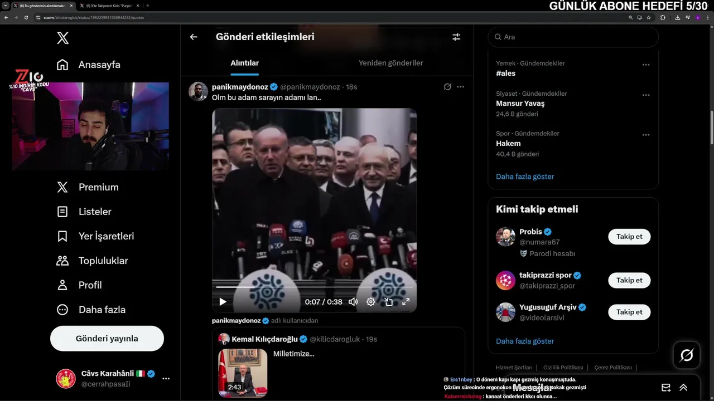Follow takiprazzi spor with Takip et

[x=629, y=280]
